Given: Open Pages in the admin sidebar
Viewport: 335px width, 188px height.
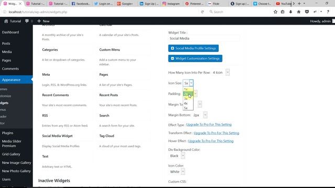Looking at the screenshot, I should [6, 61].
